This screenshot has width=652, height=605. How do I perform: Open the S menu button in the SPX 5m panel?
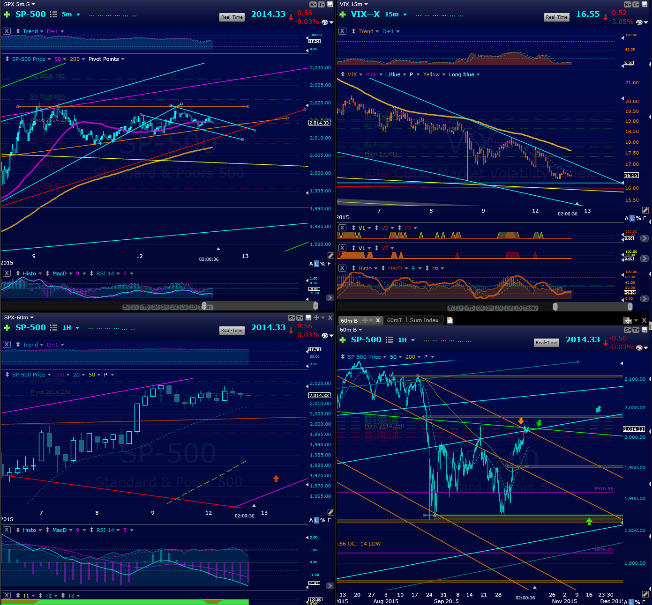pyautogui.click(x=313, y=4)
